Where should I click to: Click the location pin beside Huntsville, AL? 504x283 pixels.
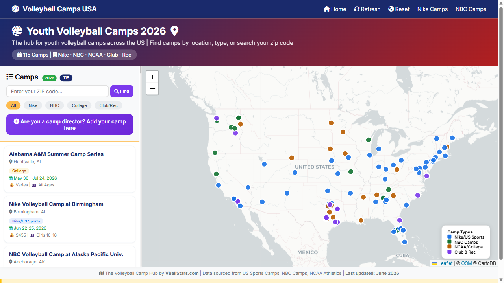tap(11, 162)
